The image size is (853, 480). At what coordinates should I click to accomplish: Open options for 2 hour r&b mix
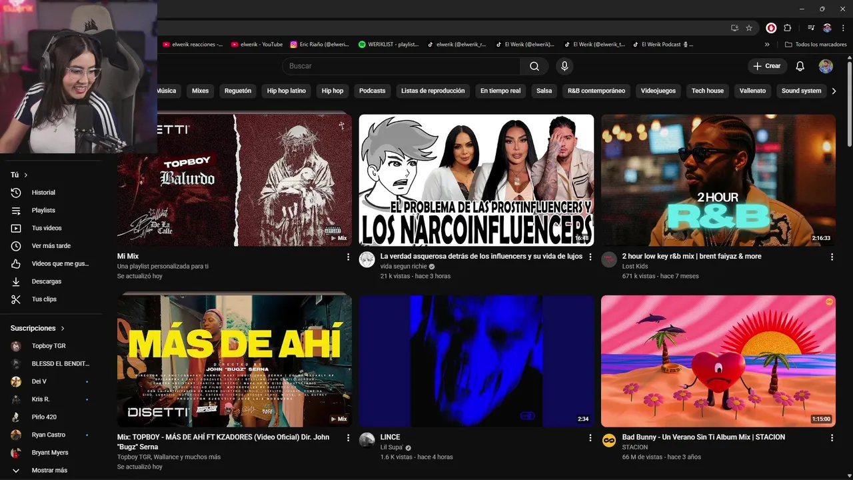click(832, 257)
